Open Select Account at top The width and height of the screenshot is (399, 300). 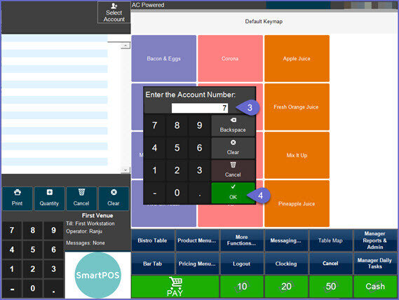click(114, 12)
